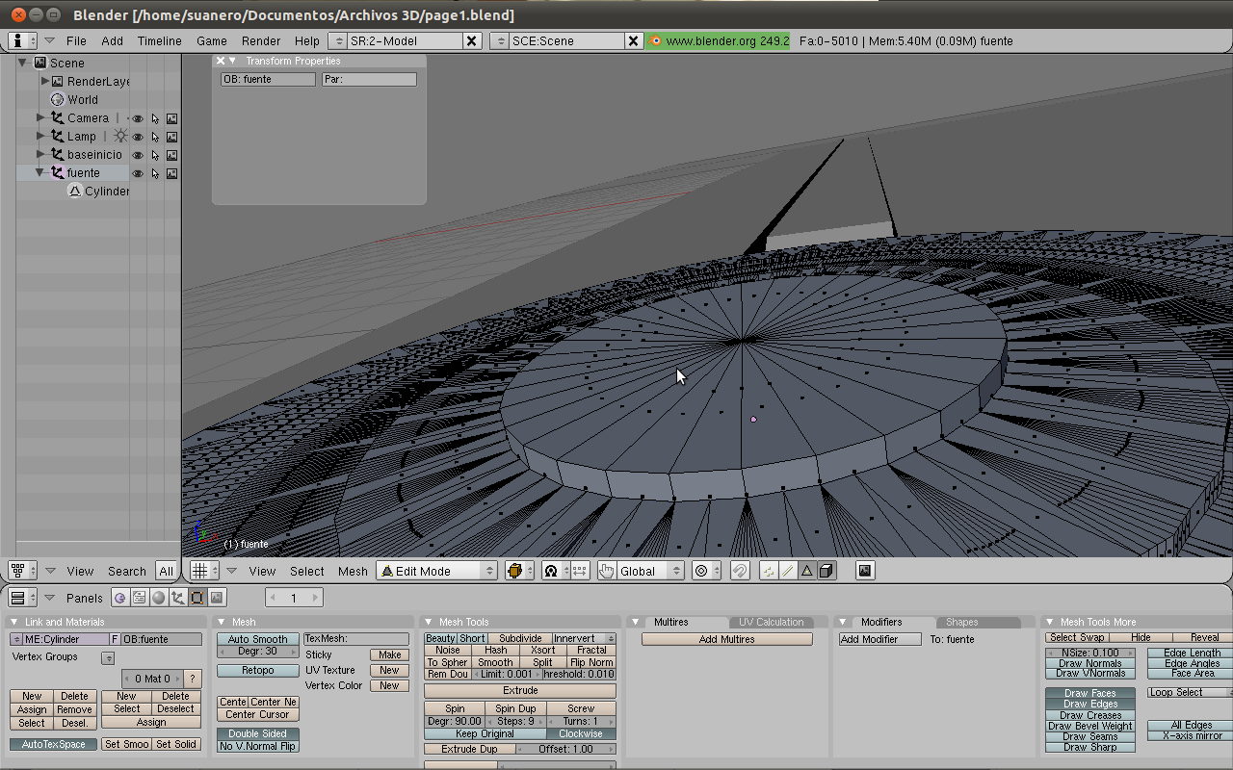This screenshot has width=1233, height=770.
Task: Hide the Lamp object with eye icon
Action: pyautogui.click(x=138, y=137)
